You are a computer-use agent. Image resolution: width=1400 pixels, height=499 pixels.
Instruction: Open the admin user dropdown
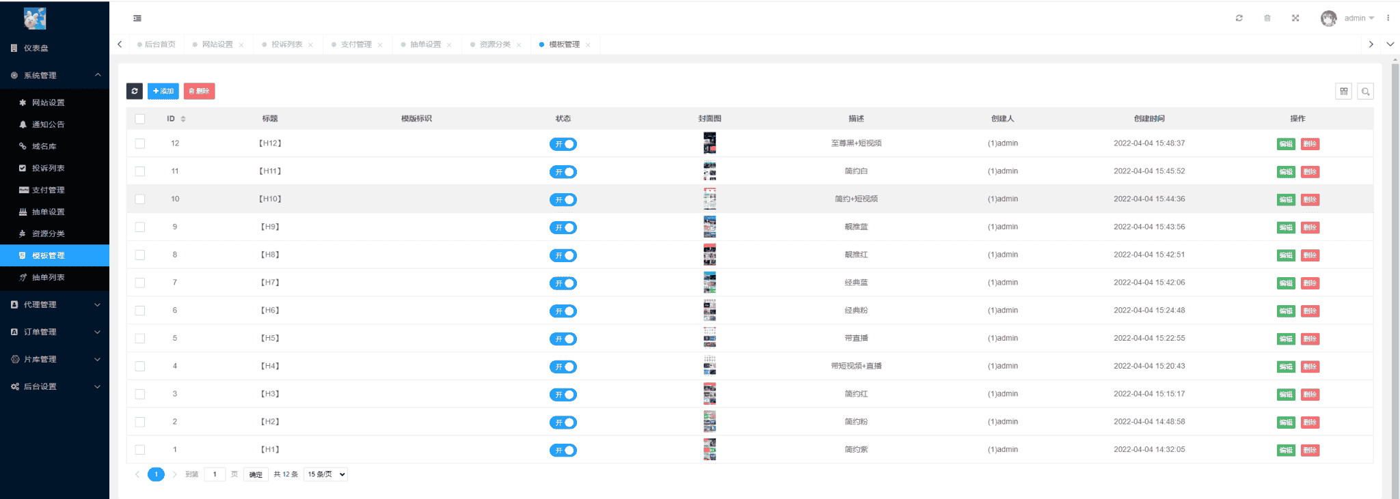tap(1358, 18)
